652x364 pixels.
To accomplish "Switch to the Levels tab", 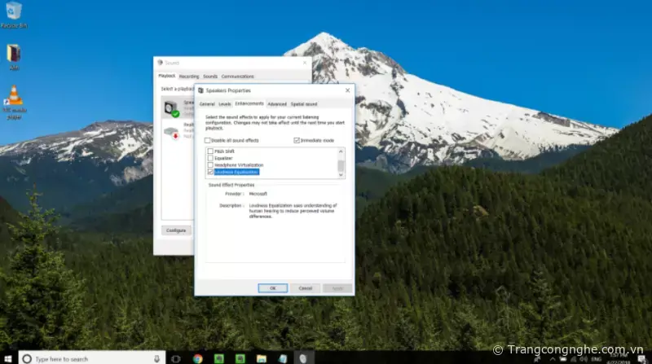I will click(x=224, y=104).
